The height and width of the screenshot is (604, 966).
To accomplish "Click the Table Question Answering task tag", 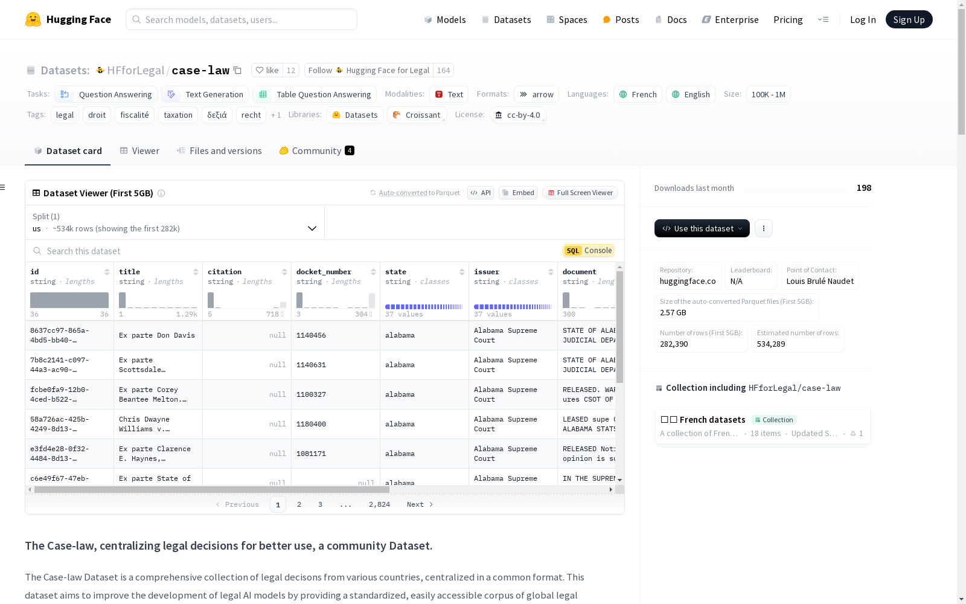I will click(x=315, y=94).
